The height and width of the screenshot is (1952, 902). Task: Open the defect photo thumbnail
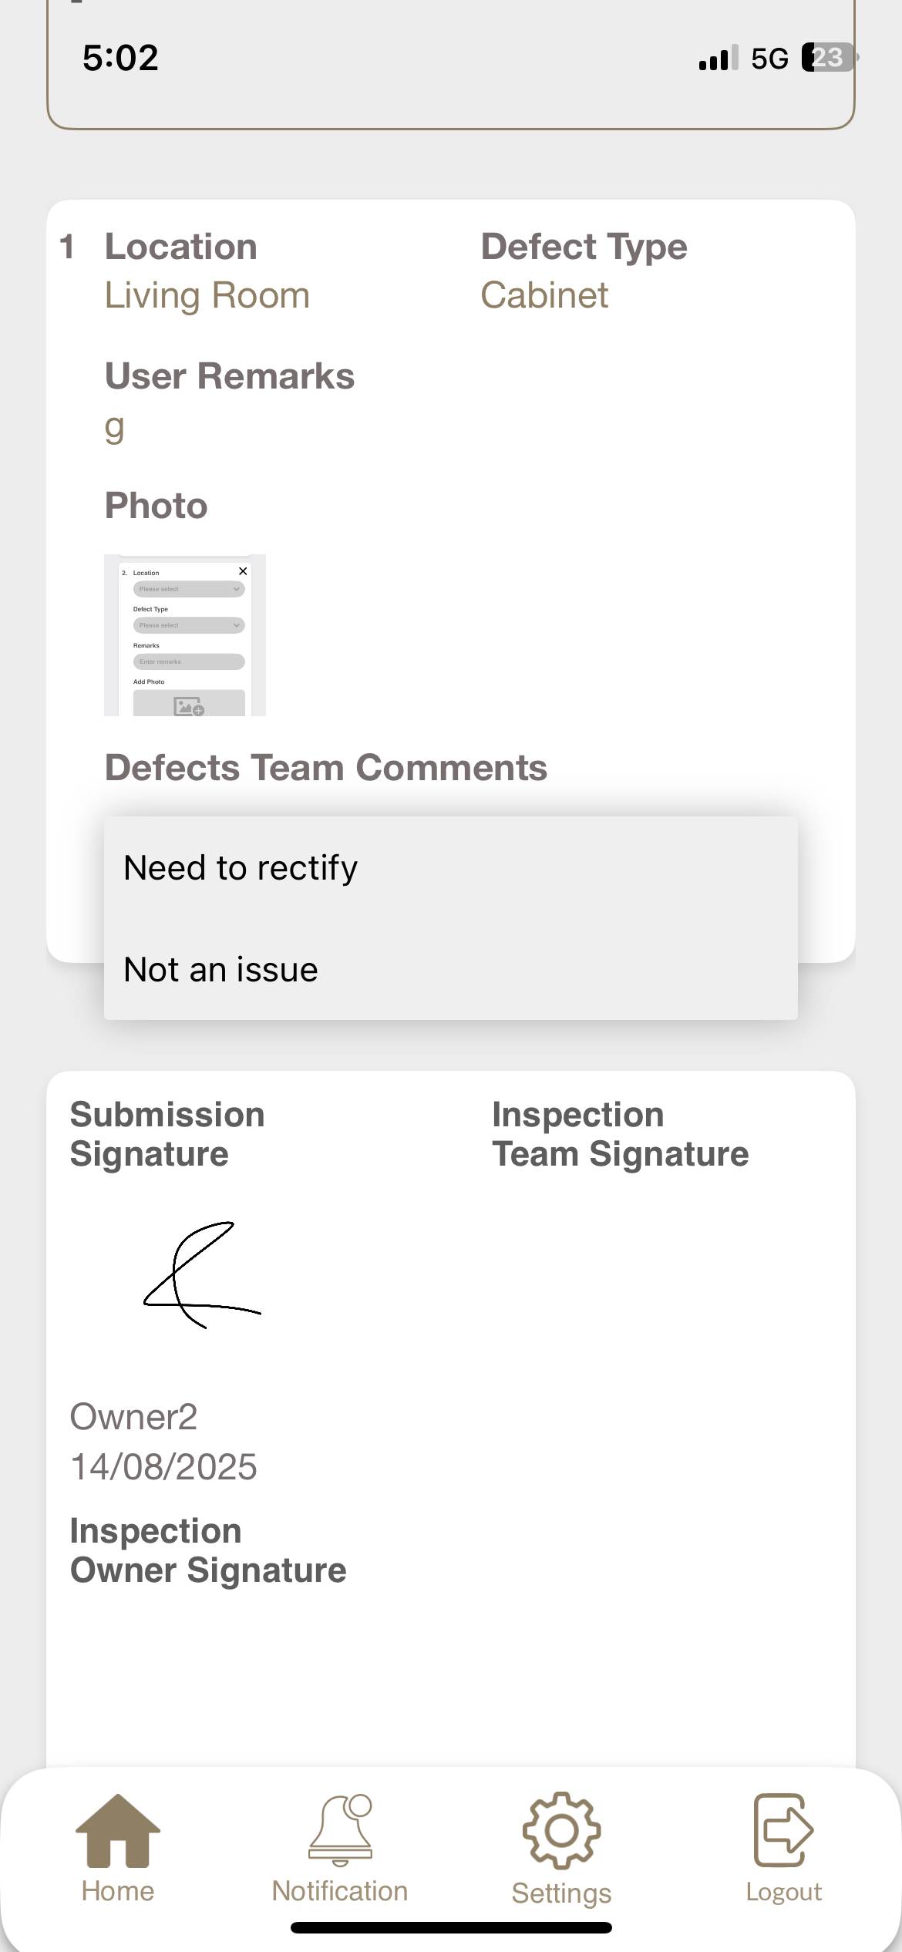click(x=185, y=634)
